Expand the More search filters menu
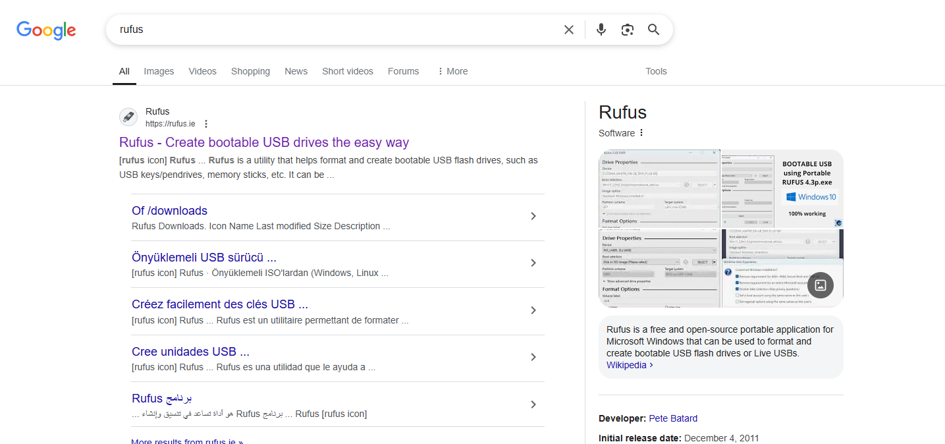 (452, 71)
